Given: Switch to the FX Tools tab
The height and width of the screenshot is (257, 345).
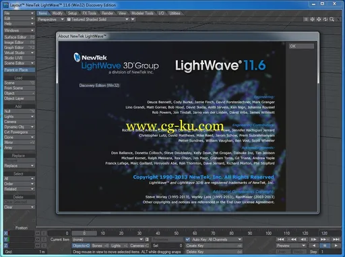Looking at the screenshot, I should (x=89, y=13).
